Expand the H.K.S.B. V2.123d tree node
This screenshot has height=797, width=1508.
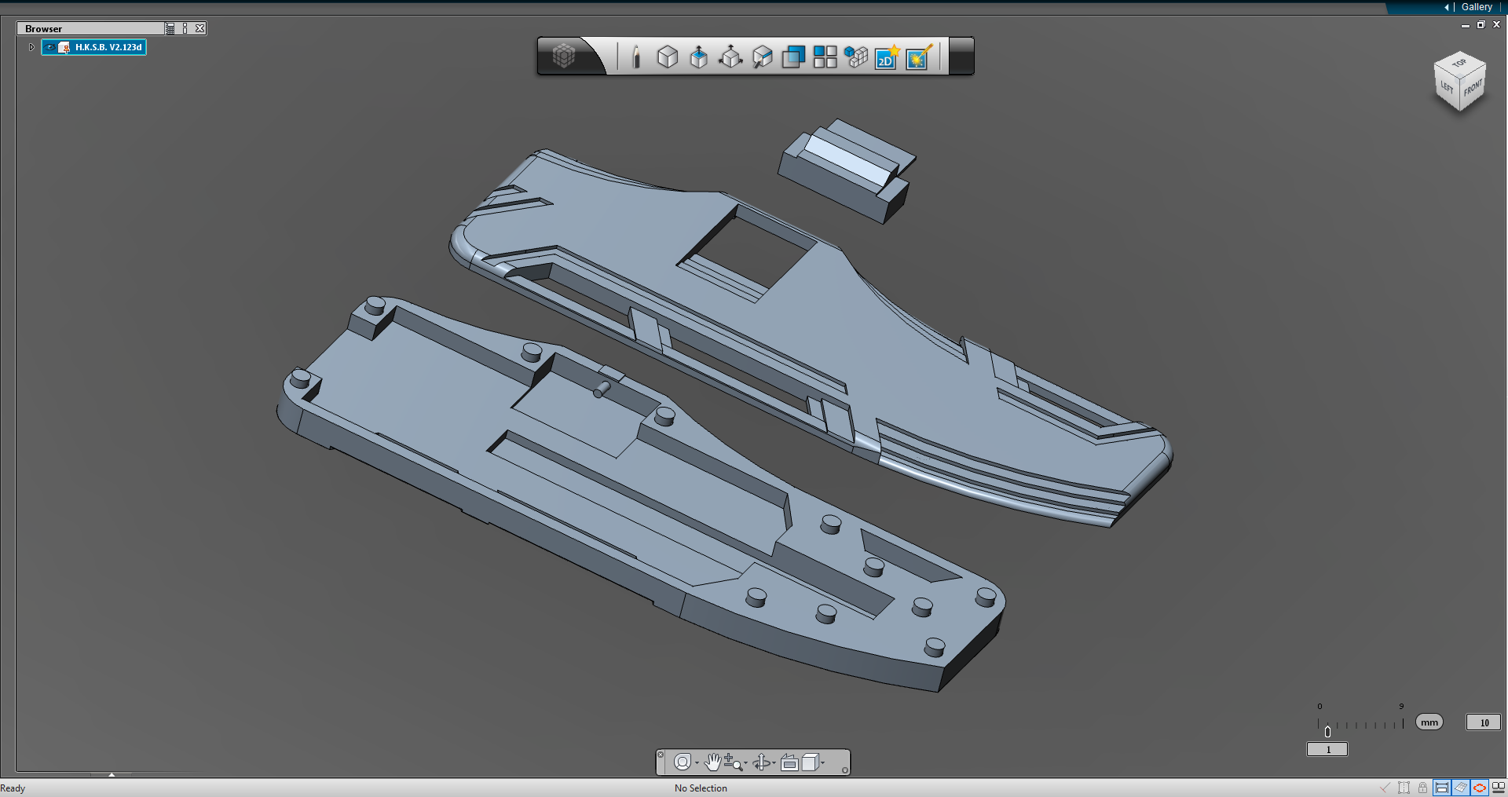point(31,47)
